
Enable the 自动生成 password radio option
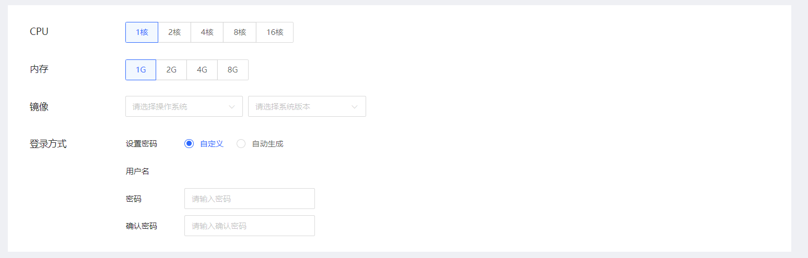coord(241,144)
